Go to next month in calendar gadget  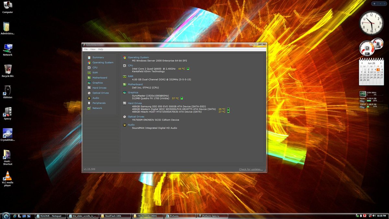click(x=382, y=63)
